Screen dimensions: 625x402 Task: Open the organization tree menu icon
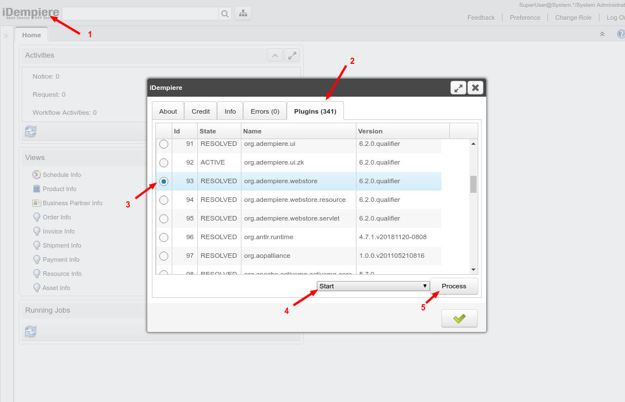(x=243, y=14)
